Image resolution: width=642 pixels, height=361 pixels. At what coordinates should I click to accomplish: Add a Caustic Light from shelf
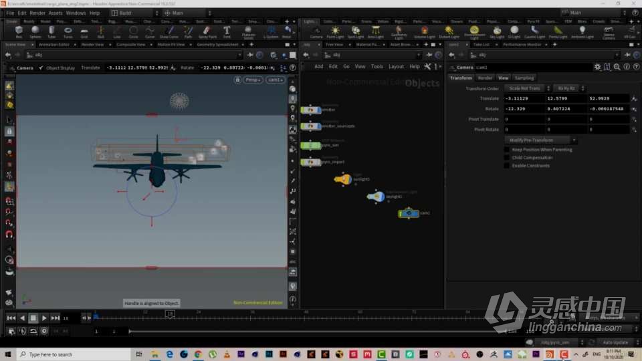534,32
